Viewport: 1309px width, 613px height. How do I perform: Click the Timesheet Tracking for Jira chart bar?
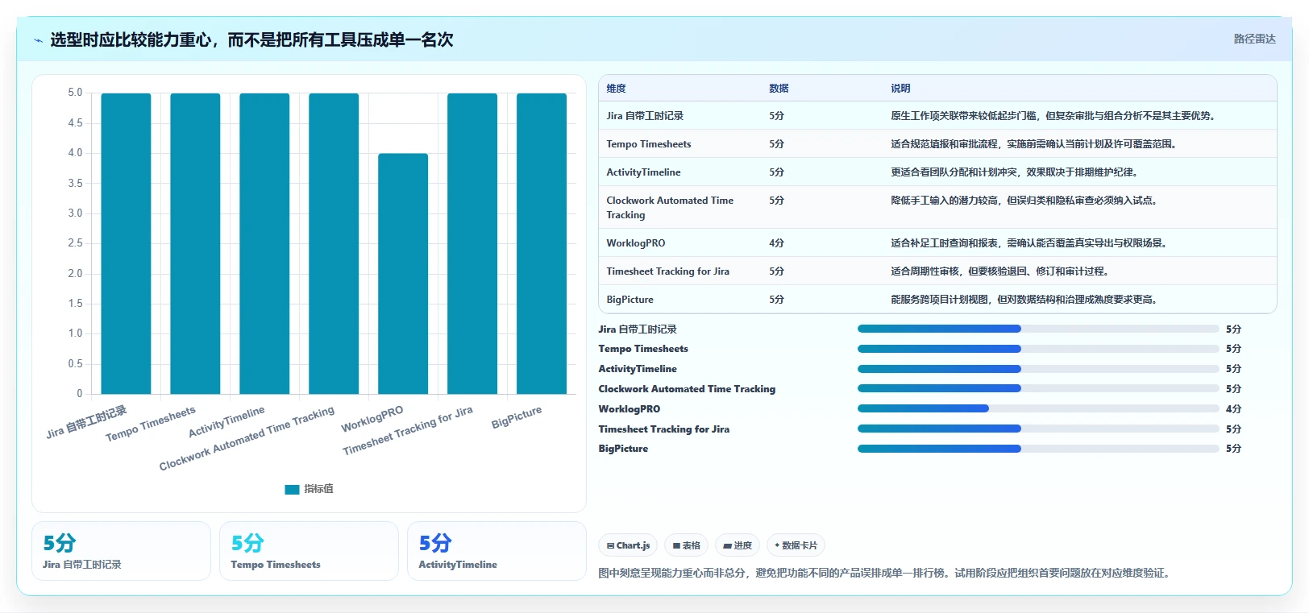[x=472, y=243]
